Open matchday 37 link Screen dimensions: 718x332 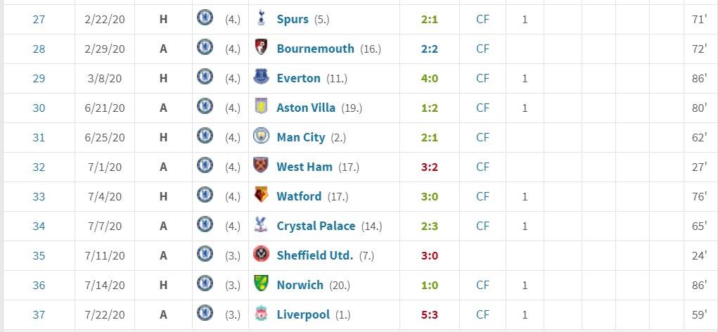point(39,314)
